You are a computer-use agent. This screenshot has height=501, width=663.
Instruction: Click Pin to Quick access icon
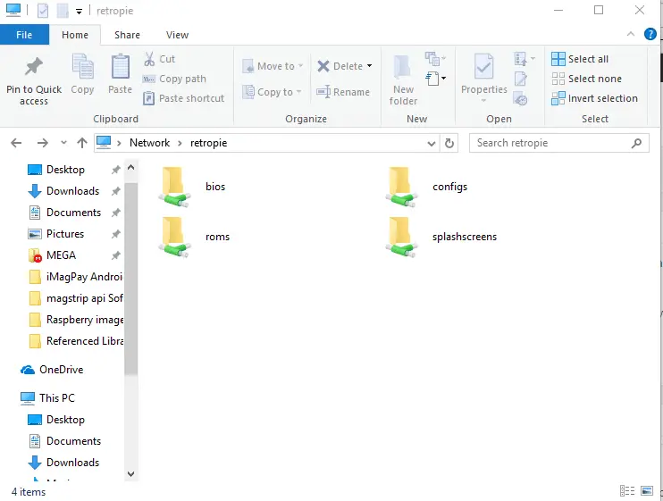pos(34,66)
